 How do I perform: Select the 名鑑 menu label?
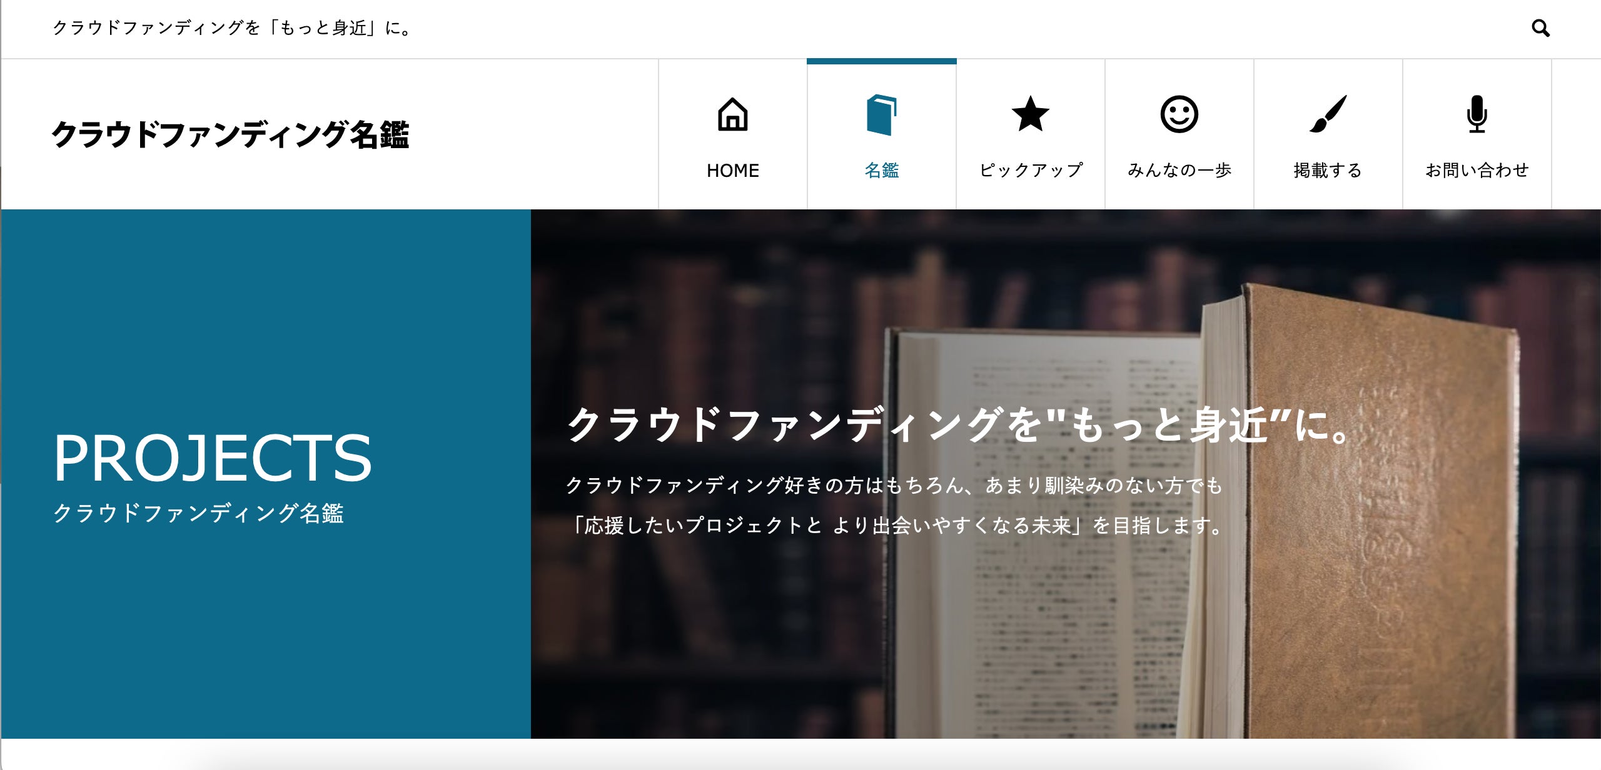tap(882, 170)
